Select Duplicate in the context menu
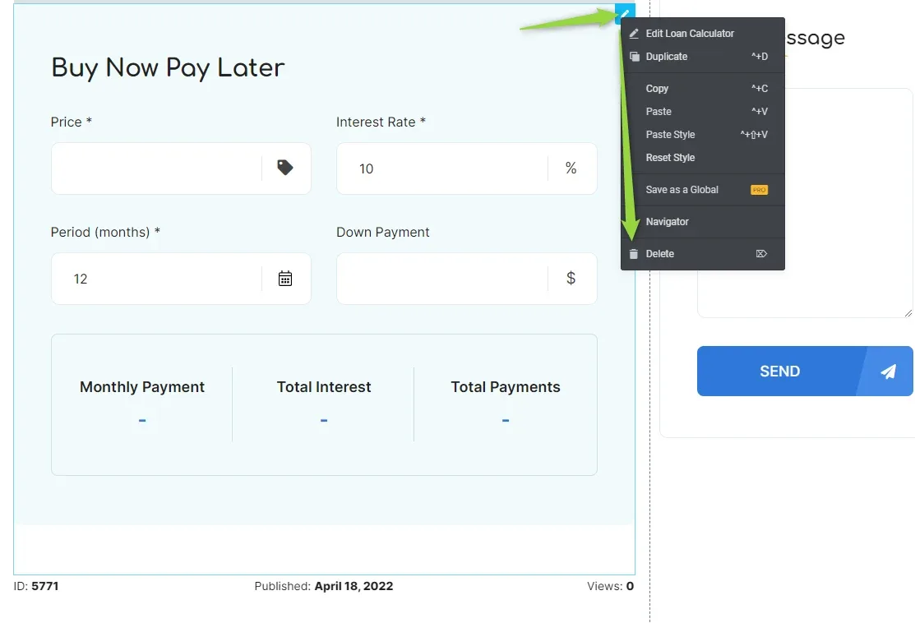 coord(703,57)
